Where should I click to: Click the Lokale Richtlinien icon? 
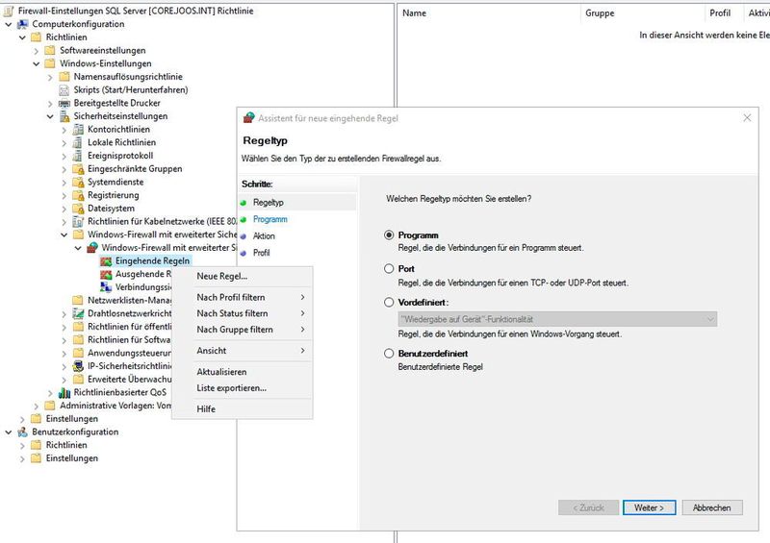point(78,143)
